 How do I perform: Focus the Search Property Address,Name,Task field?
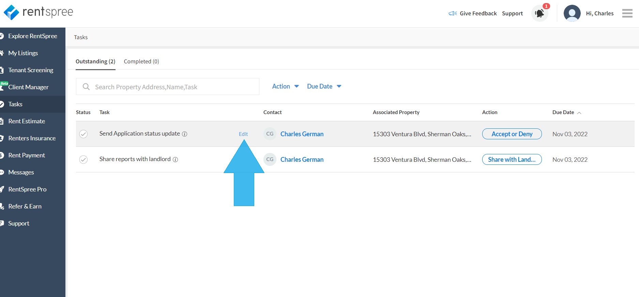(x=168, y=87)
